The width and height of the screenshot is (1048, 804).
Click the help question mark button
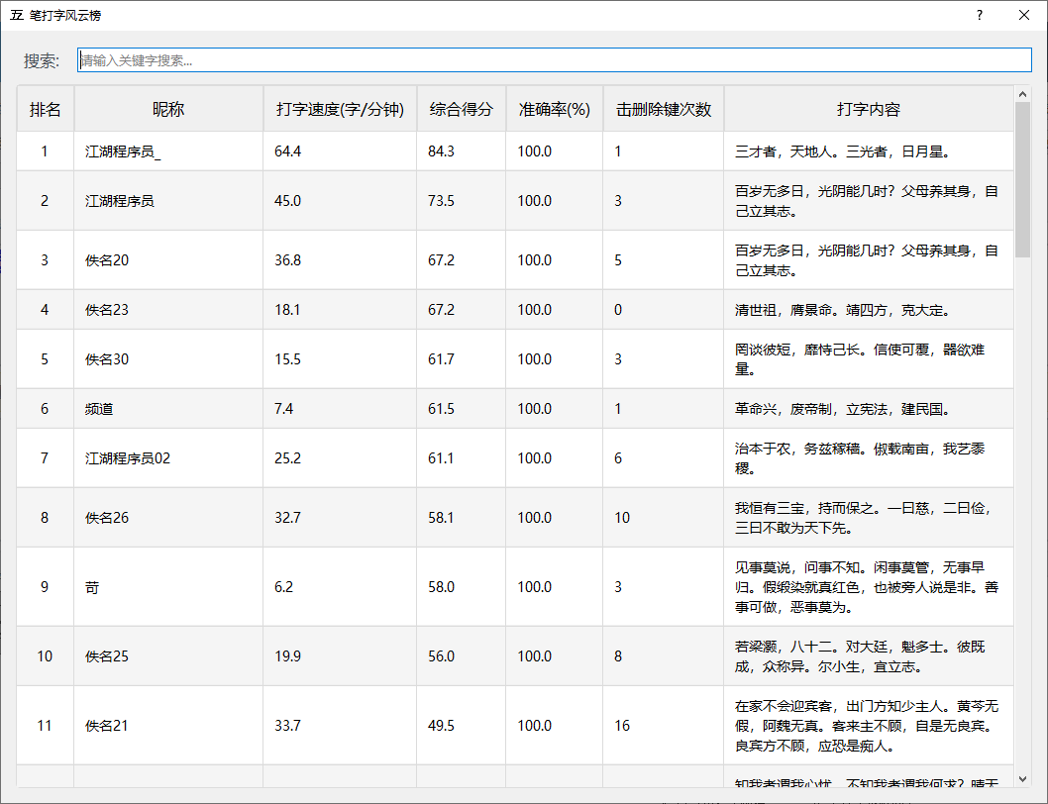coord(980,15)
